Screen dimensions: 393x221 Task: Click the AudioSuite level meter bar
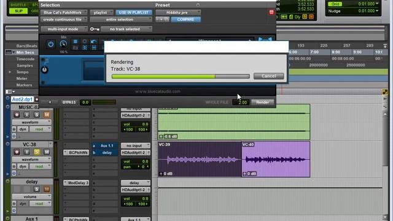(x=104, y=102)
